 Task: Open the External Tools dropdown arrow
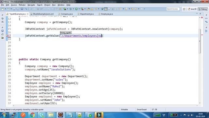(x=85, y=9)
